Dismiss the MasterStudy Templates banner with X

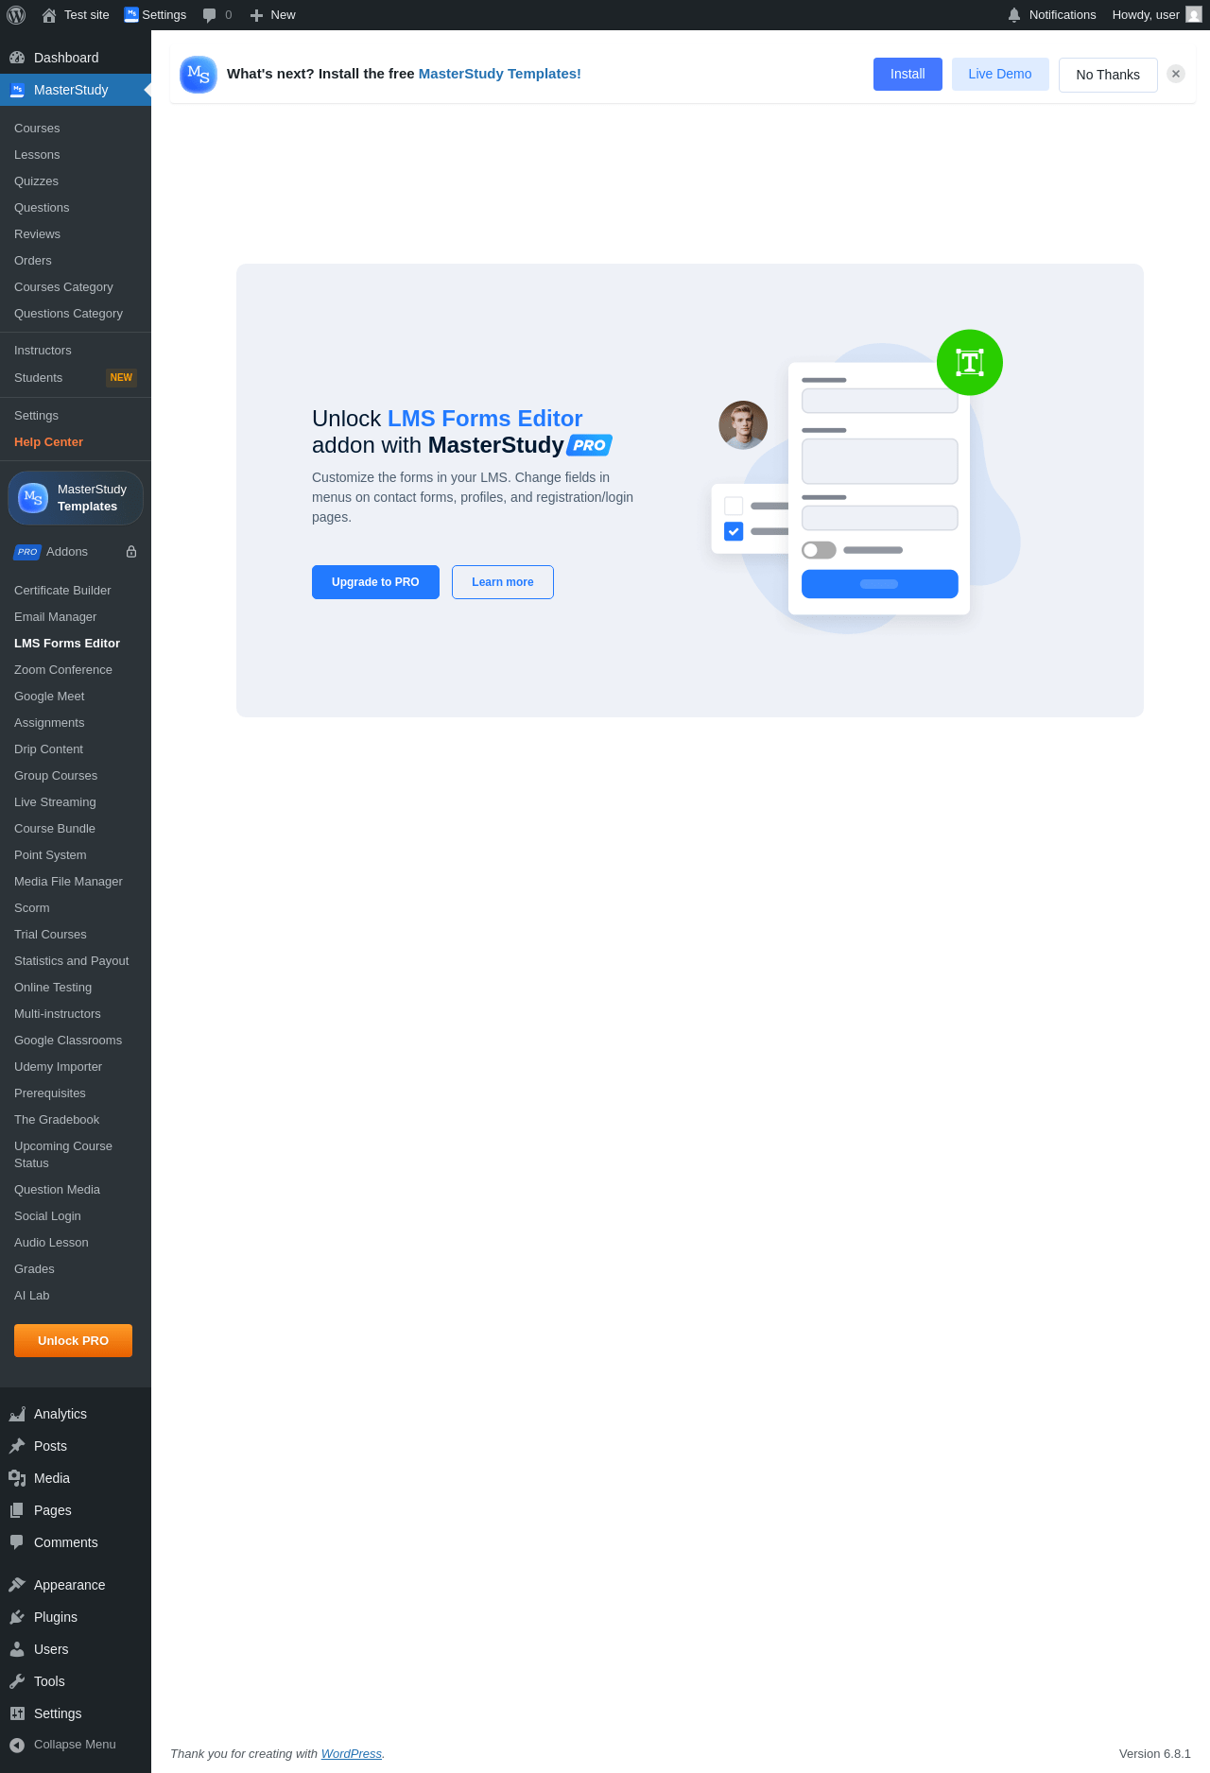pyautogui.click(x=1176, y=74)
